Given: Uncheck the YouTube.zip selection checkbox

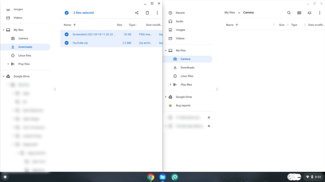Looking at the screenshot, I should pos(66,43).
